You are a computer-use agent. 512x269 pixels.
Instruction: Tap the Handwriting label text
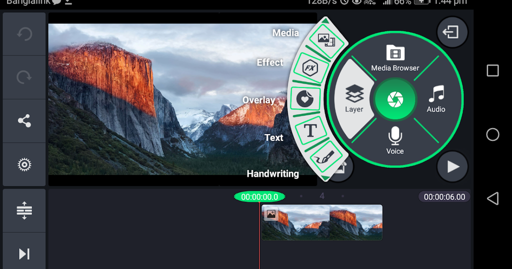(272, 173)
